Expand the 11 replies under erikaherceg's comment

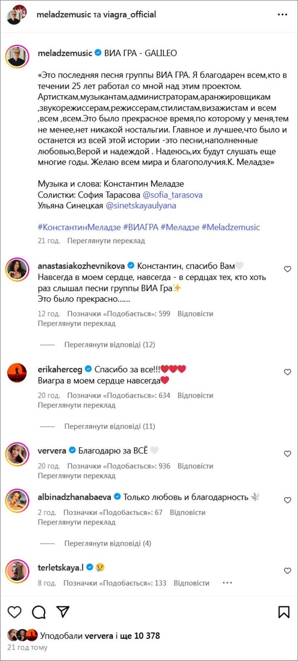pos(110,426)
